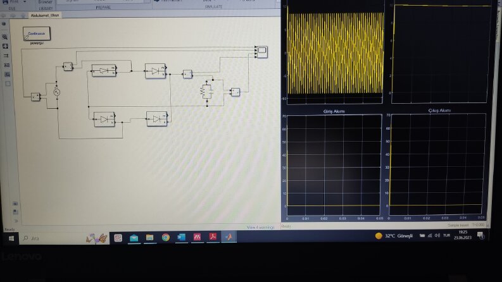Open the Scope block
502x282 pixels.
[262, 52]
